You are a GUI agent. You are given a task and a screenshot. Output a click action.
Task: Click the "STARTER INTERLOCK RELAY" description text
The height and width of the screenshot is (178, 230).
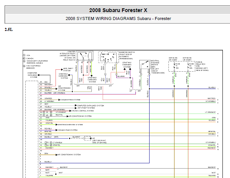[68, 56]
